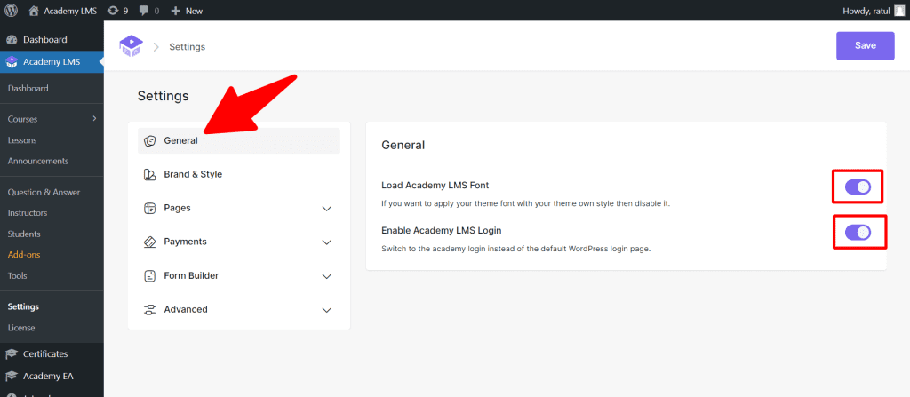Click Howdy, ratul account link
910x397 pixels.
click(x=866, y=11)
